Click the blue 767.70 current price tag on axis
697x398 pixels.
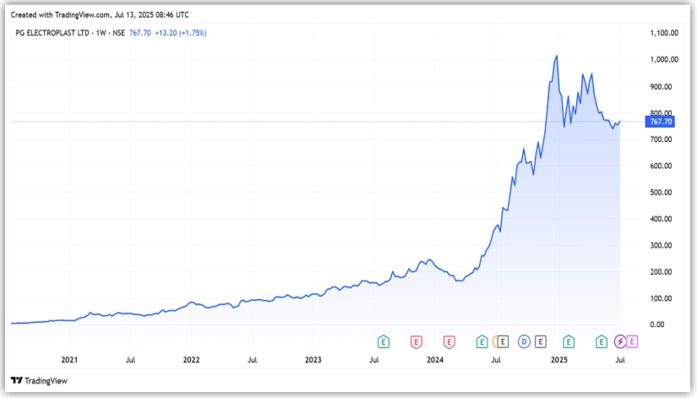[x=659, y=122]
